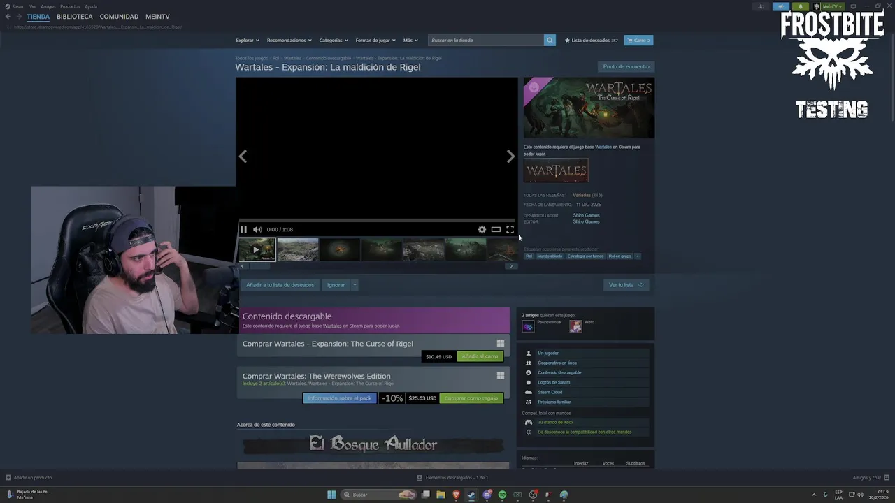Click the Buscar en la tienda field
Image resolution: width=895 pixels, height=503 pixels.
click(x=486, y=41)
